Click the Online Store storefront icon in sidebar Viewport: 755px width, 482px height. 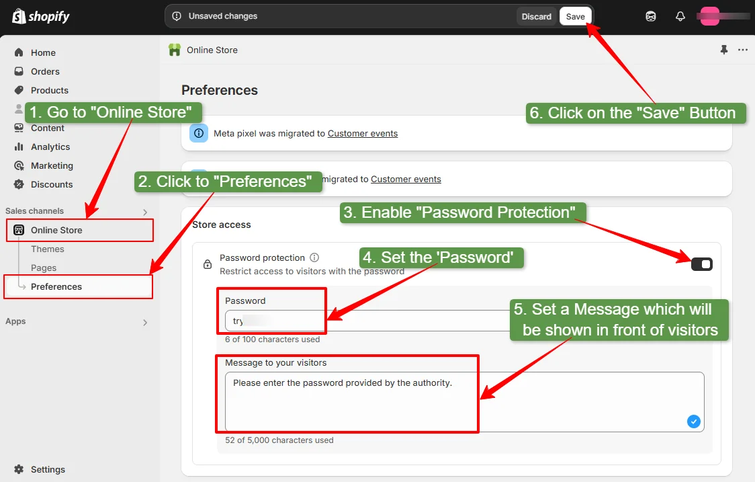[19, 230]
